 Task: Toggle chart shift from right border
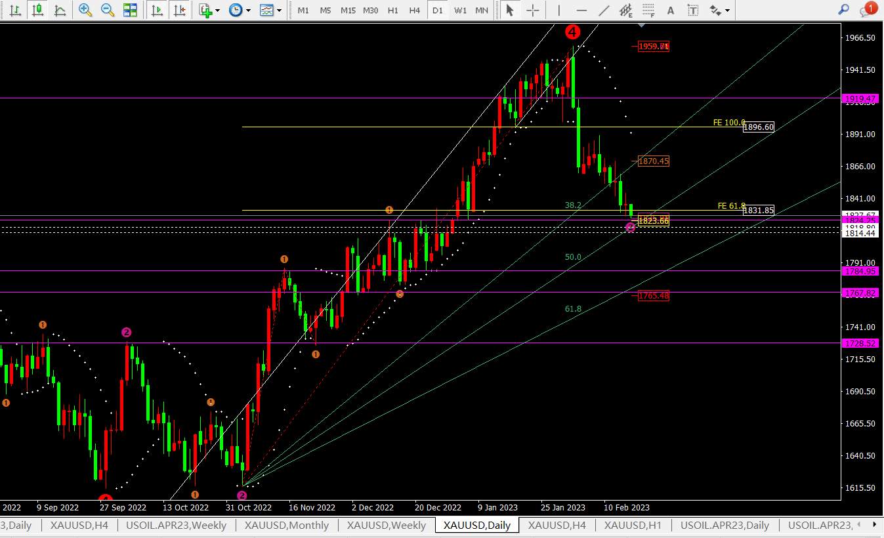point(179,10)
